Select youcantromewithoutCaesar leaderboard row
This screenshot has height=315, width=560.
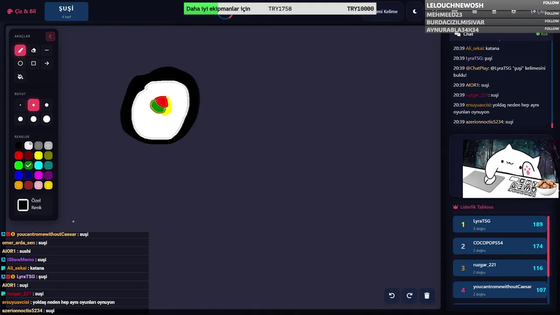500,290
